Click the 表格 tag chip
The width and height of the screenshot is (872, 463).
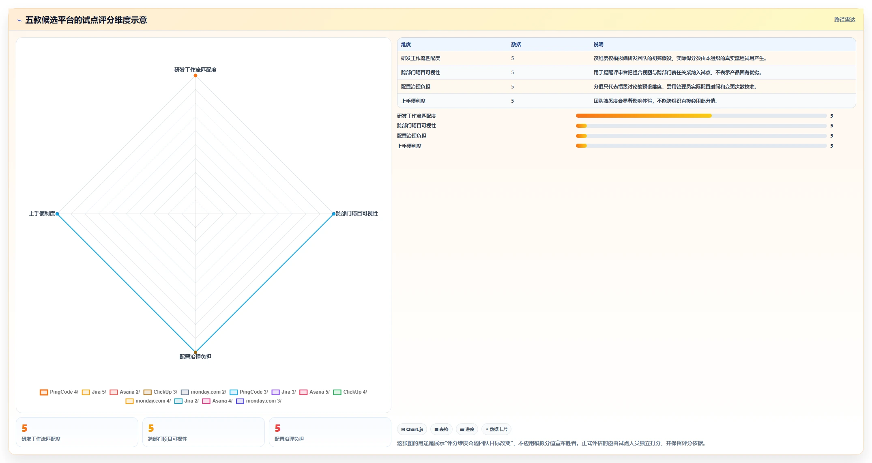(441, 429)
